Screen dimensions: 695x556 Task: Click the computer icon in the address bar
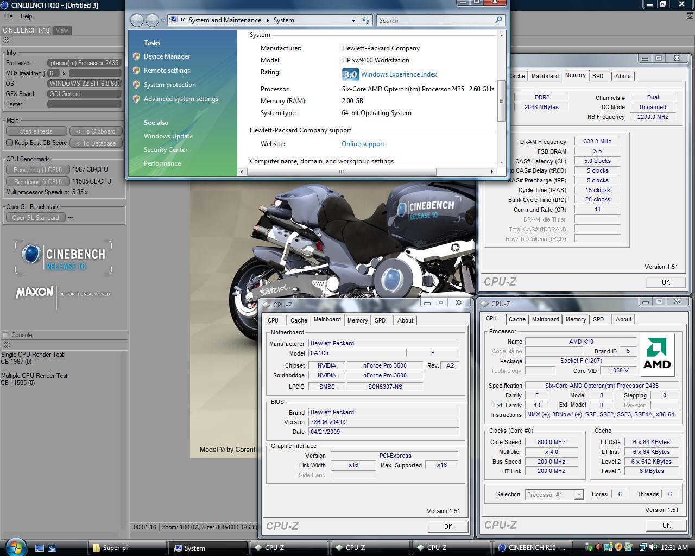(x=174, y=20)
